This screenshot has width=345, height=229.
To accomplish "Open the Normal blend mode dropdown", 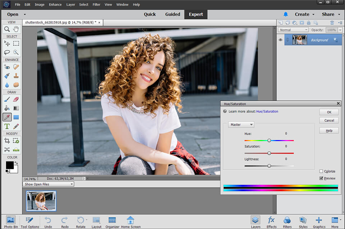I will 293,29.
